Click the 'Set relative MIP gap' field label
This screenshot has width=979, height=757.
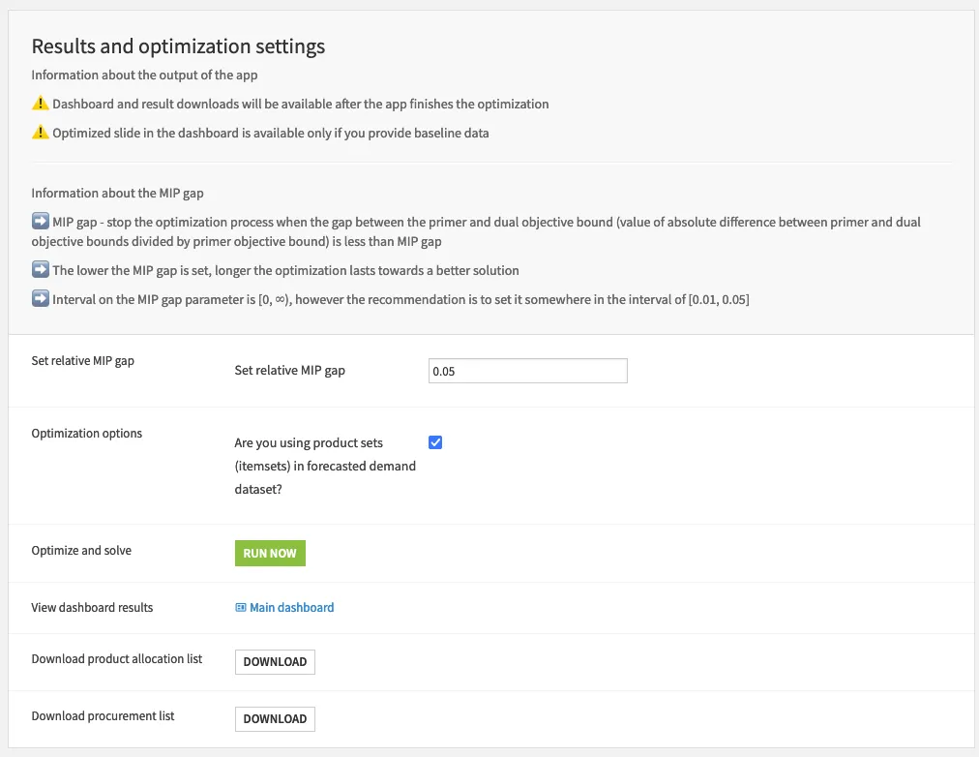pos(289,371)
